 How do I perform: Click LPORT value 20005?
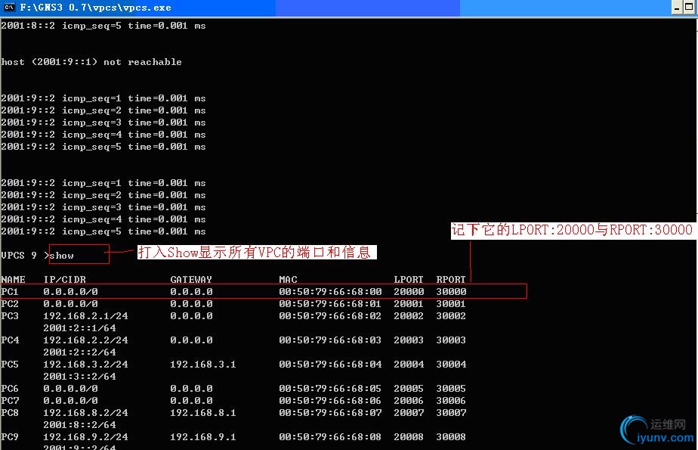(409, 388)
